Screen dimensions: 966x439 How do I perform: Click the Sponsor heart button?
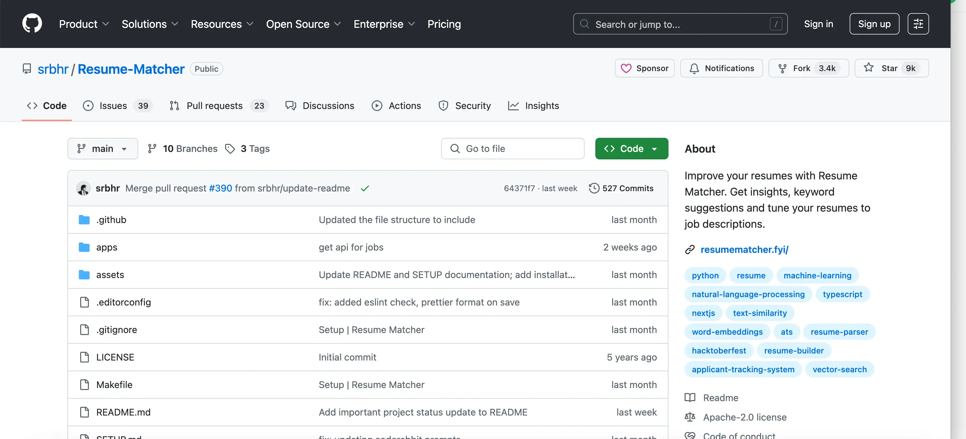pos(644,68)
